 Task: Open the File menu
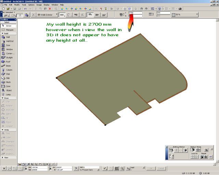point(6,5)
